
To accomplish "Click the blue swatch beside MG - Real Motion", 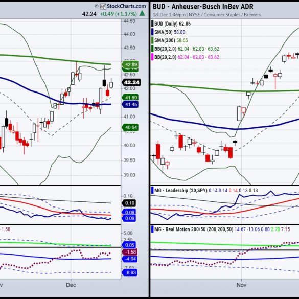I will 152,229.
